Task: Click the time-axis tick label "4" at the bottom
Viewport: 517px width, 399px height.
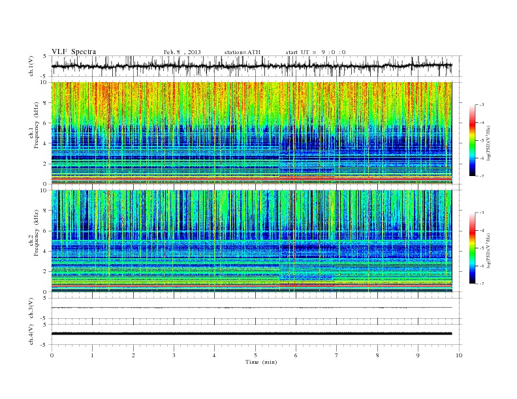Action: click(x=214, y=355)
